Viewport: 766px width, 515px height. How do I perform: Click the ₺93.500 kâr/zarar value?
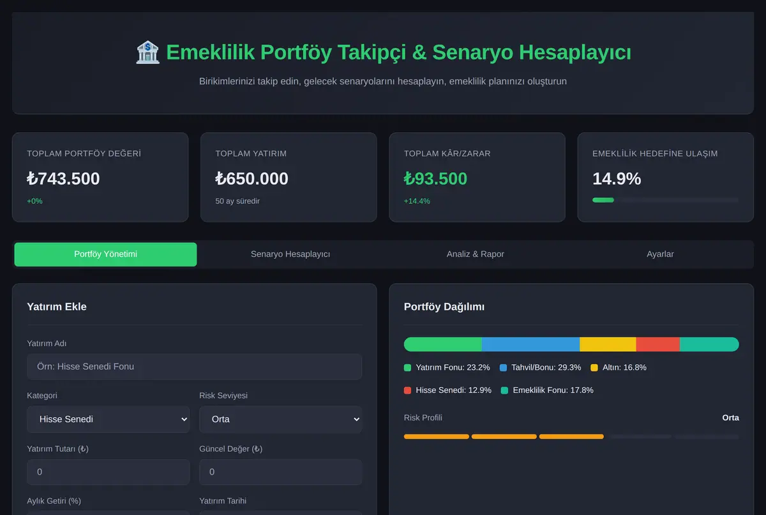(x=435, y=179)
